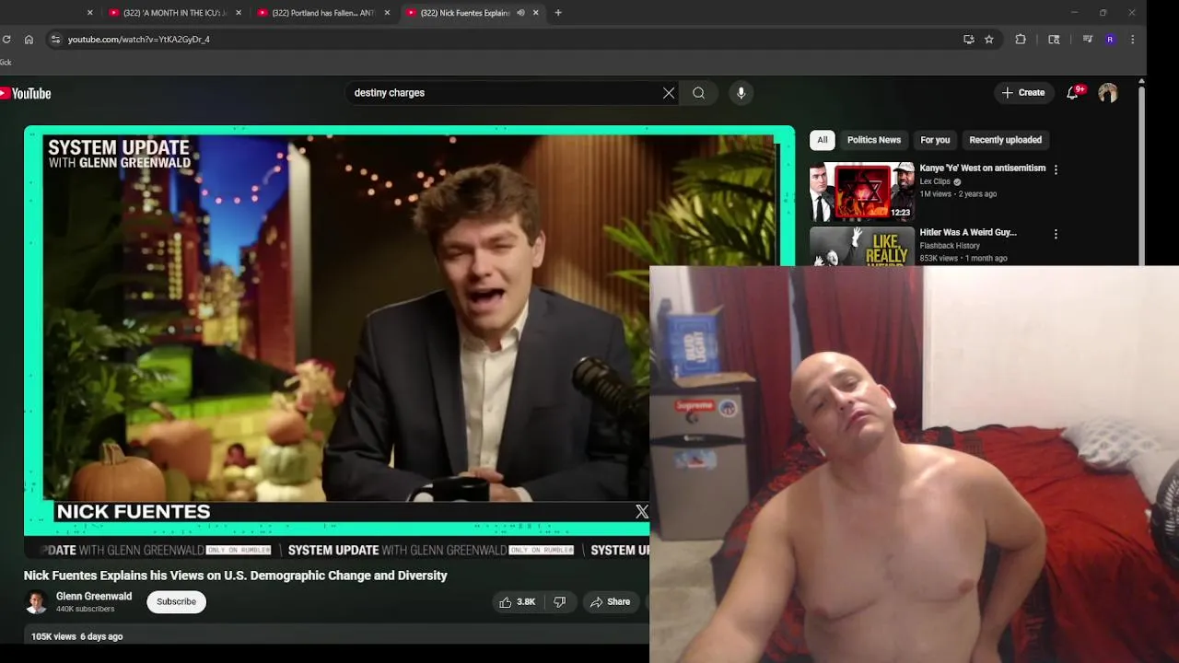Open the browser profile avatar
Screen dimensions: 1179x663
coord(1110,40)
